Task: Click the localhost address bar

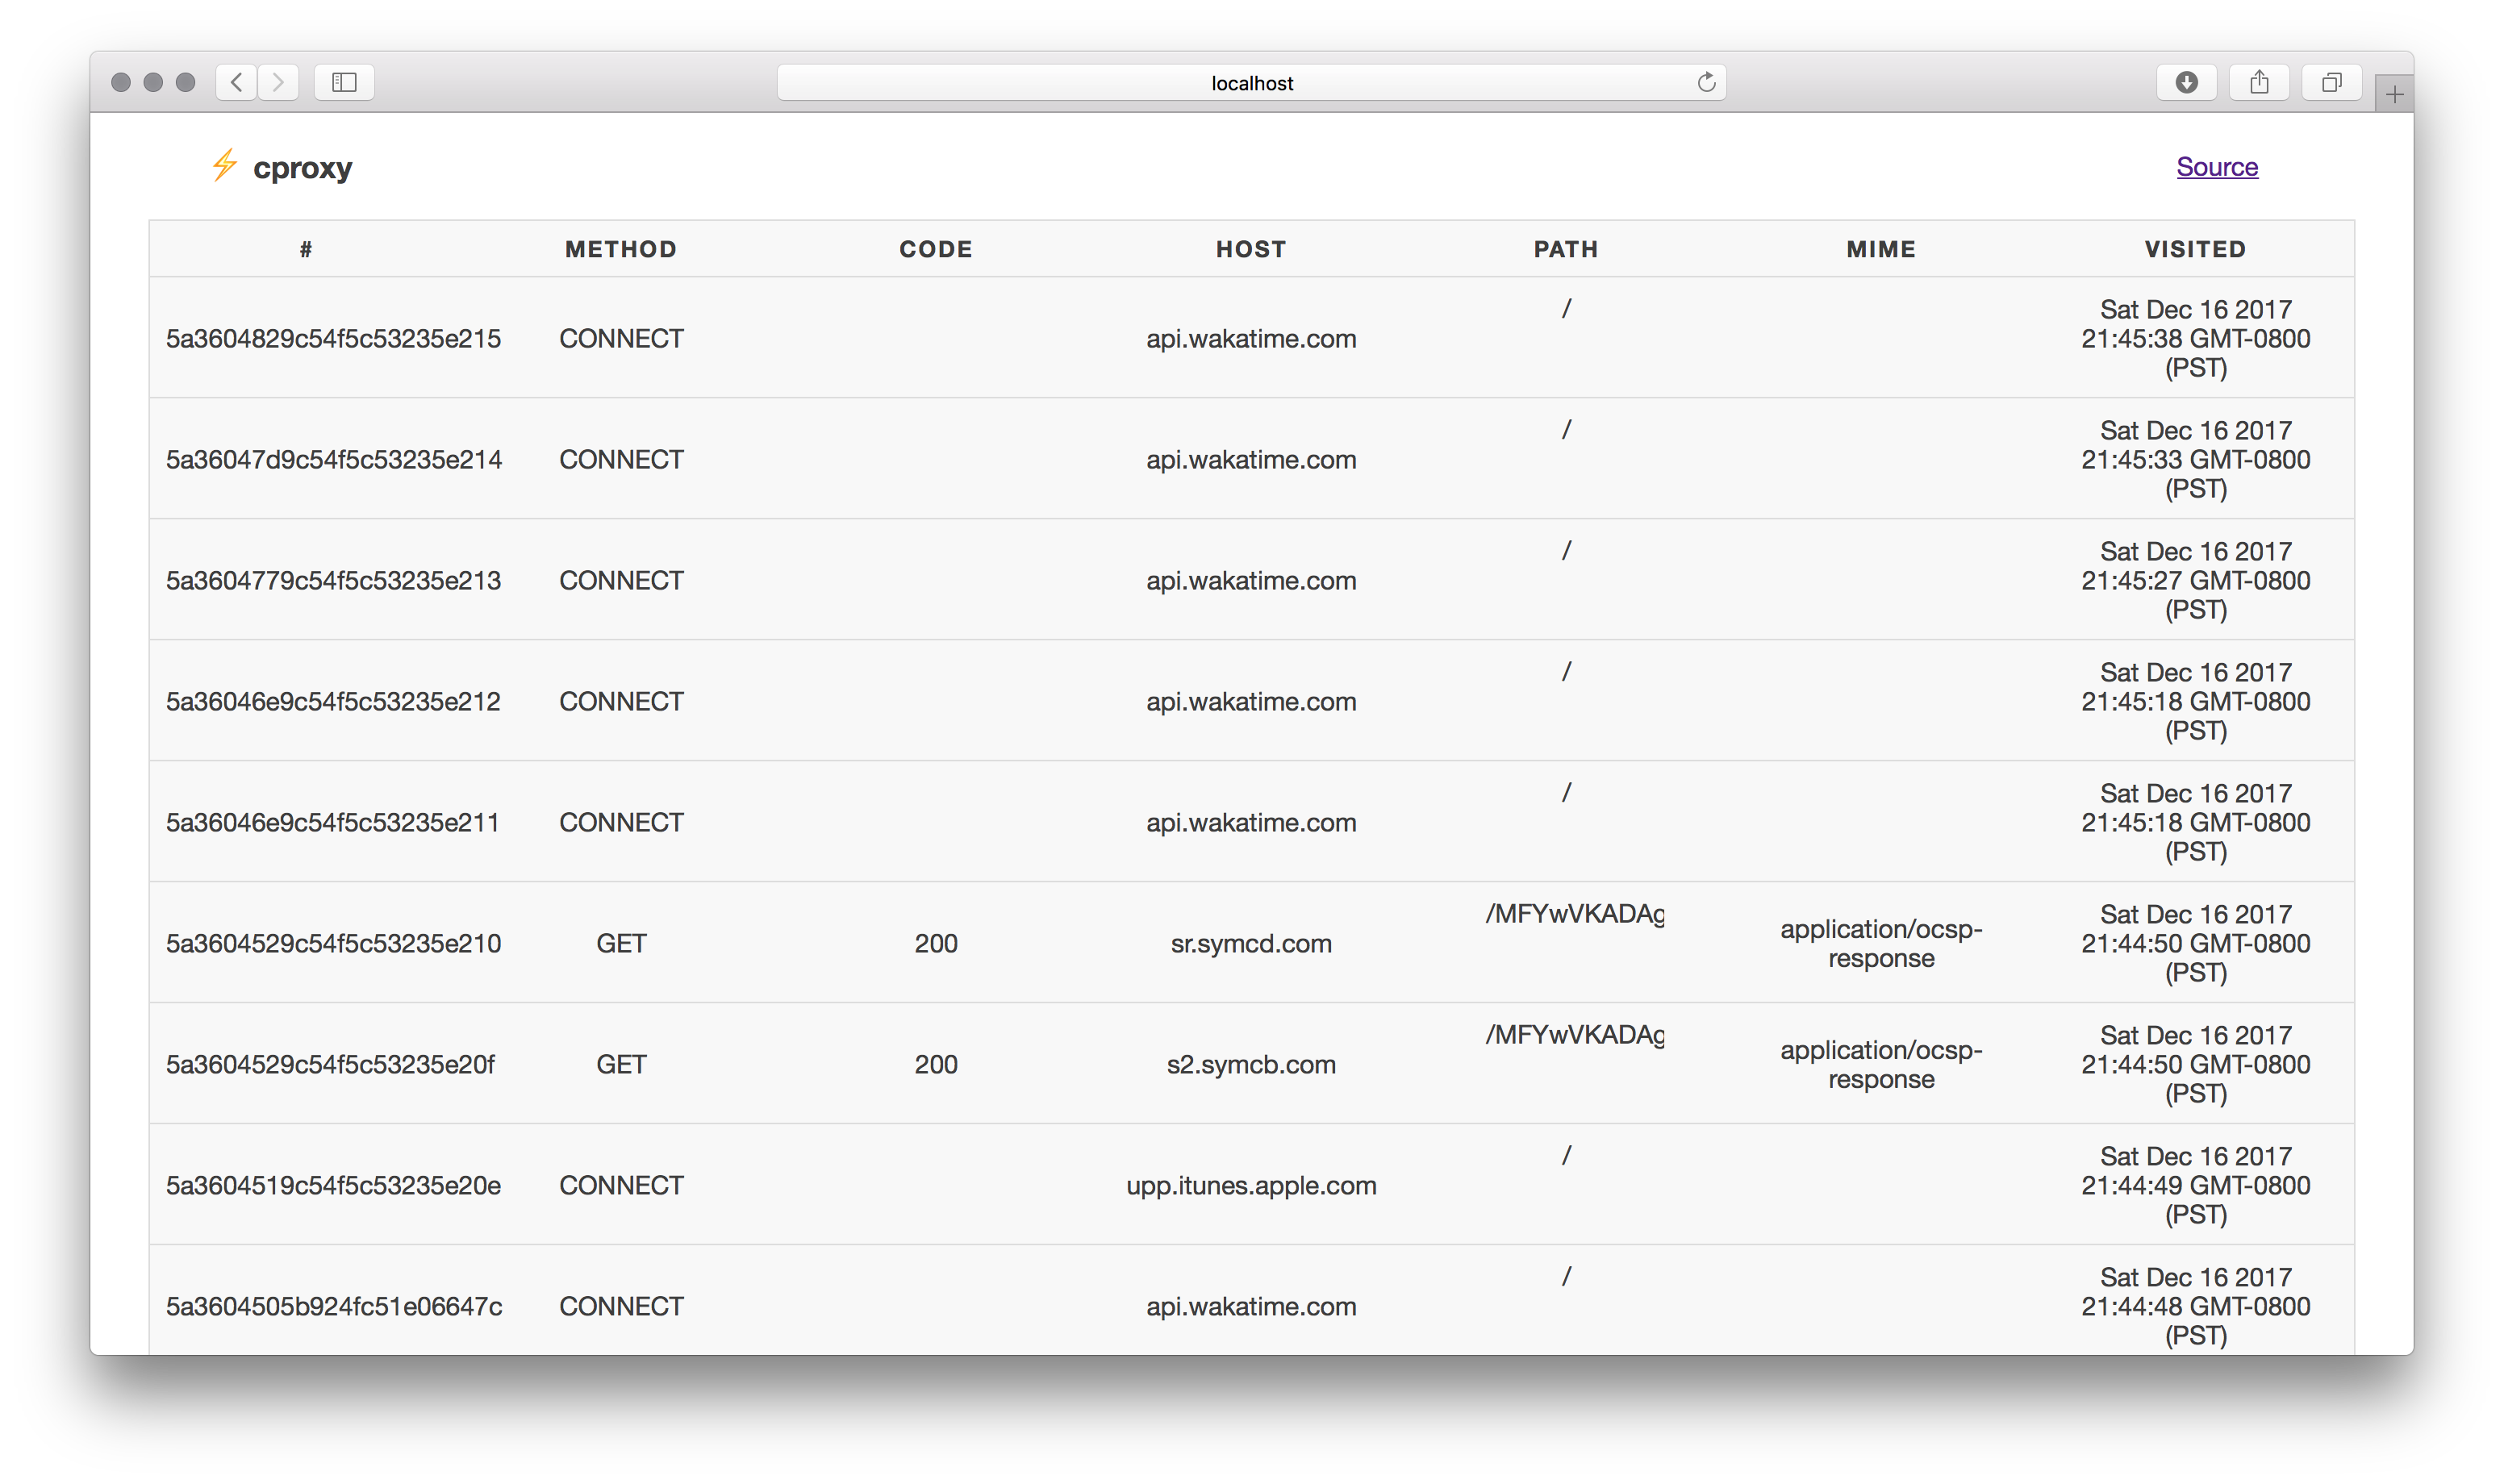Action: coord(1250,83)
